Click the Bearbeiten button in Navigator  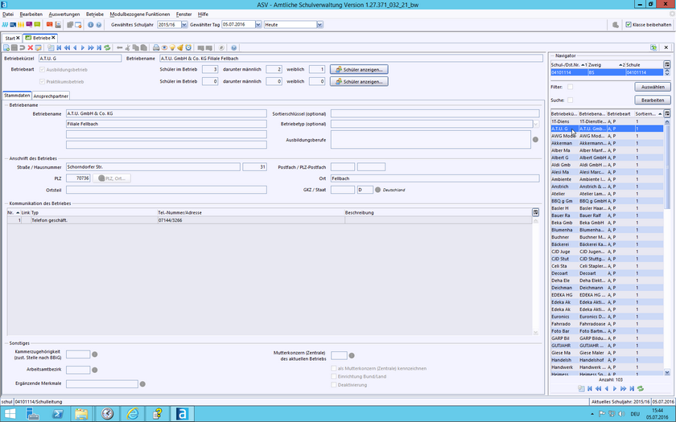651,100
